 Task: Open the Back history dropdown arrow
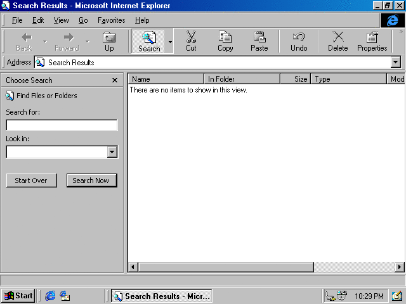pyautogui.click(x=45, y=42)
